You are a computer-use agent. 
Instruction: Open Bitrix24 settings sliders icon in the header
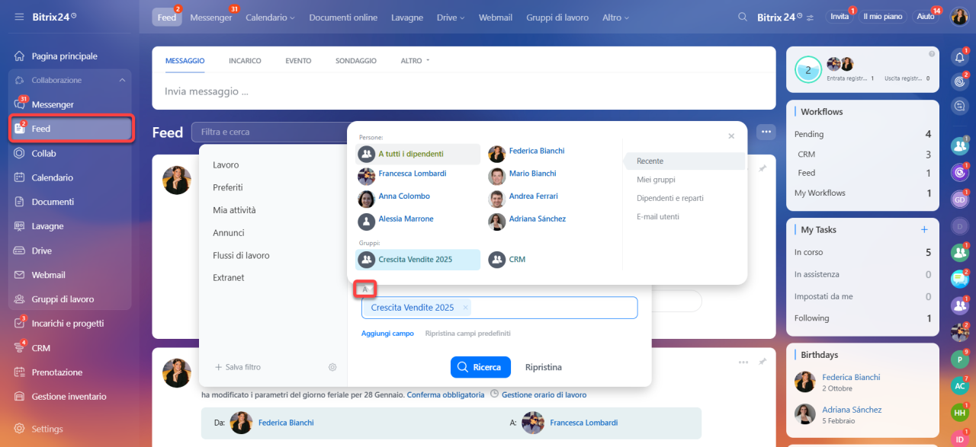point(811,17)
